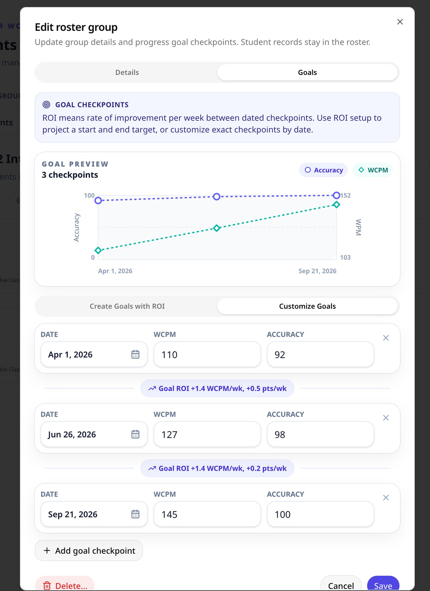430x591 pixels.
Task: Click the trash icon on Delete button
Action: pyautogui.click(x=47, y=586)
